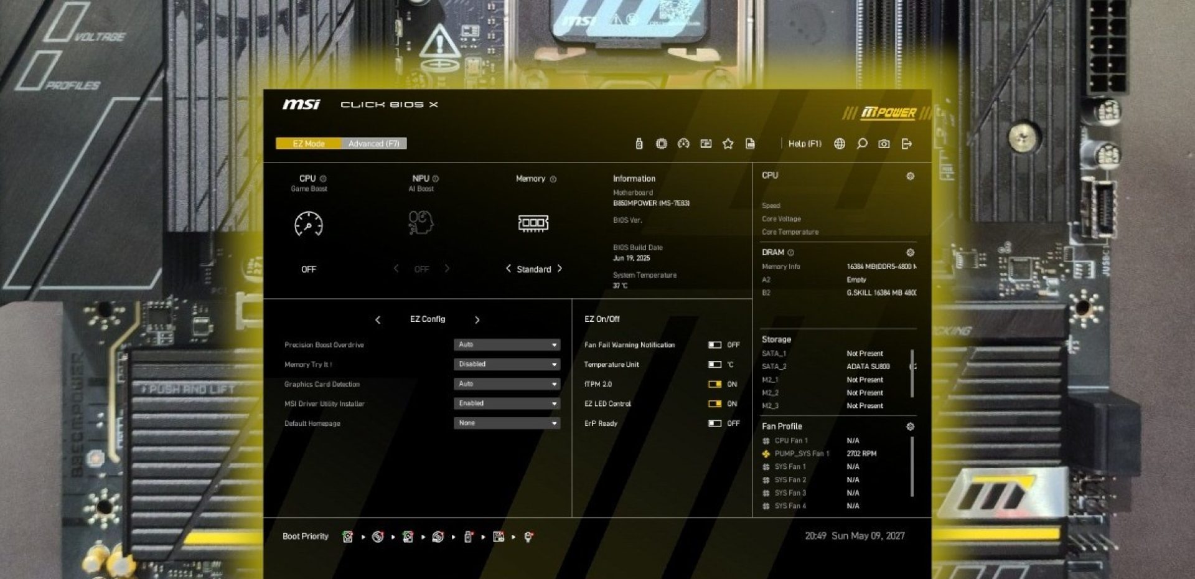Enable the ErP Ready switch

click(715, 423)
